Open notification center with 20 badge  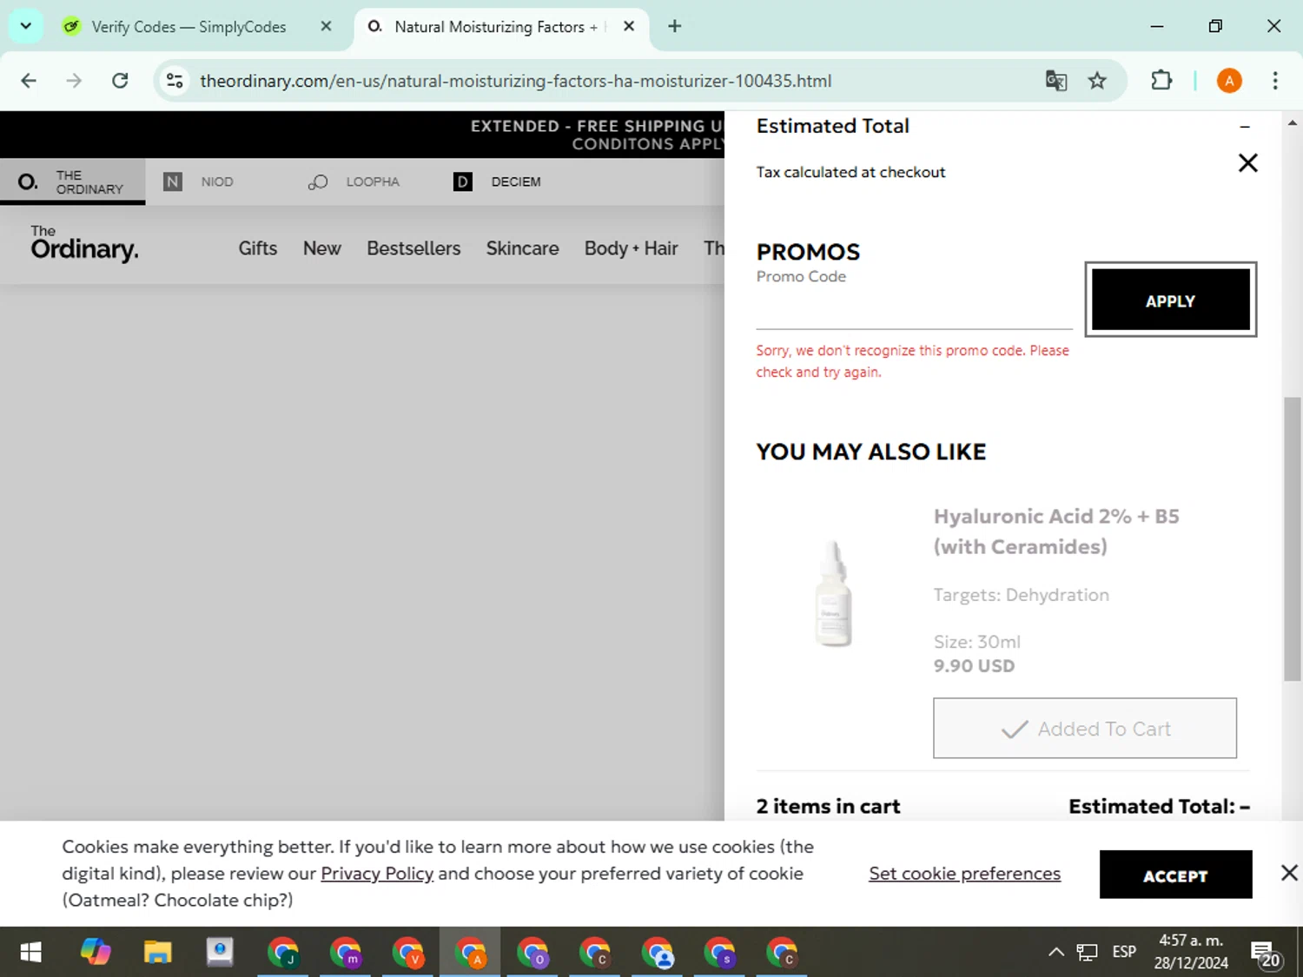1266,954
